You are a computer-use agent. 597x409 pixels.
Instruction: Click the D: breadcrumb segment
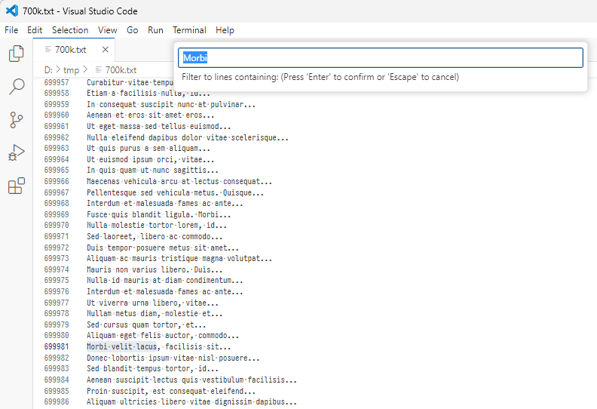48,70
